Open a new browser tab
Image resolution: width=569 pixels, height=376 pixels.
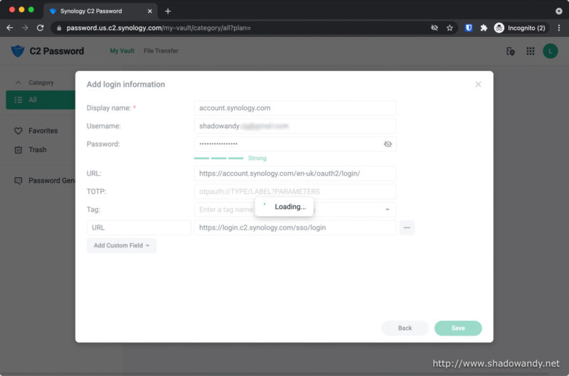pos(168,11)
